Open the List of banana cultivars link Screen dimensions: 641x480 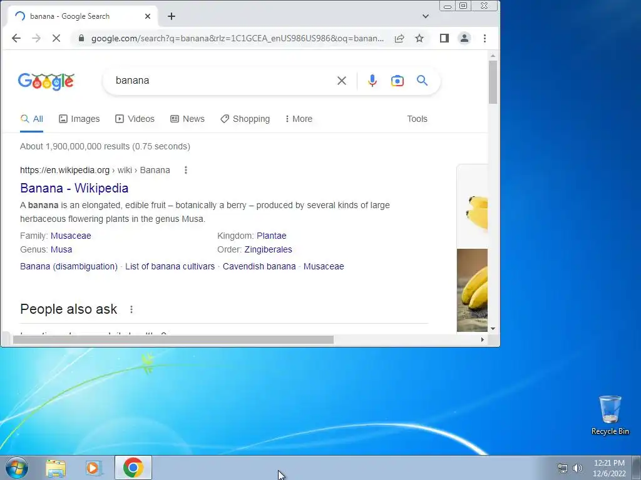coord(170,266)
